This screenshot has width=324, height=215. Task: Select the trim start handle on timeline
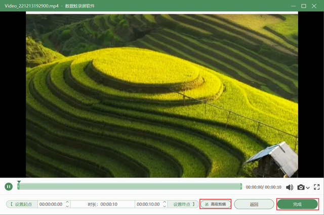coord(18,187)
